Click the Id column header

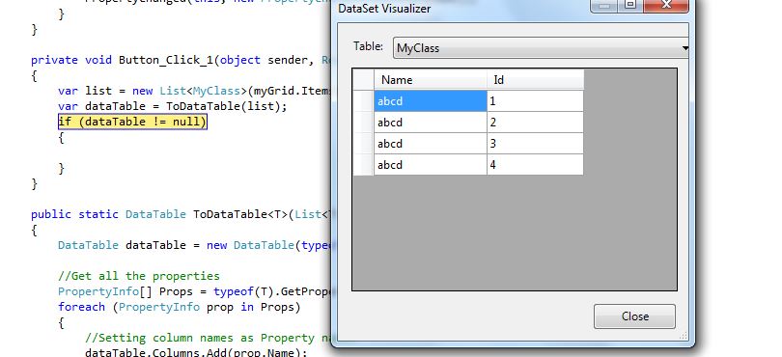pyautogui.click(x=535, y=80)
